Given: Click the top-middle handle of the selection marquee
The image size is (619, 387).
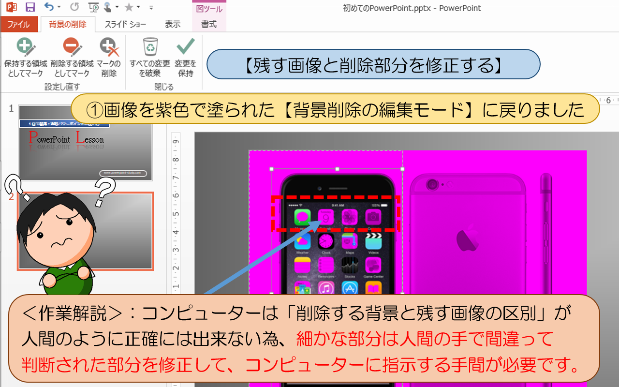Looking at the screenshot, I should click(x=337, y=169).
